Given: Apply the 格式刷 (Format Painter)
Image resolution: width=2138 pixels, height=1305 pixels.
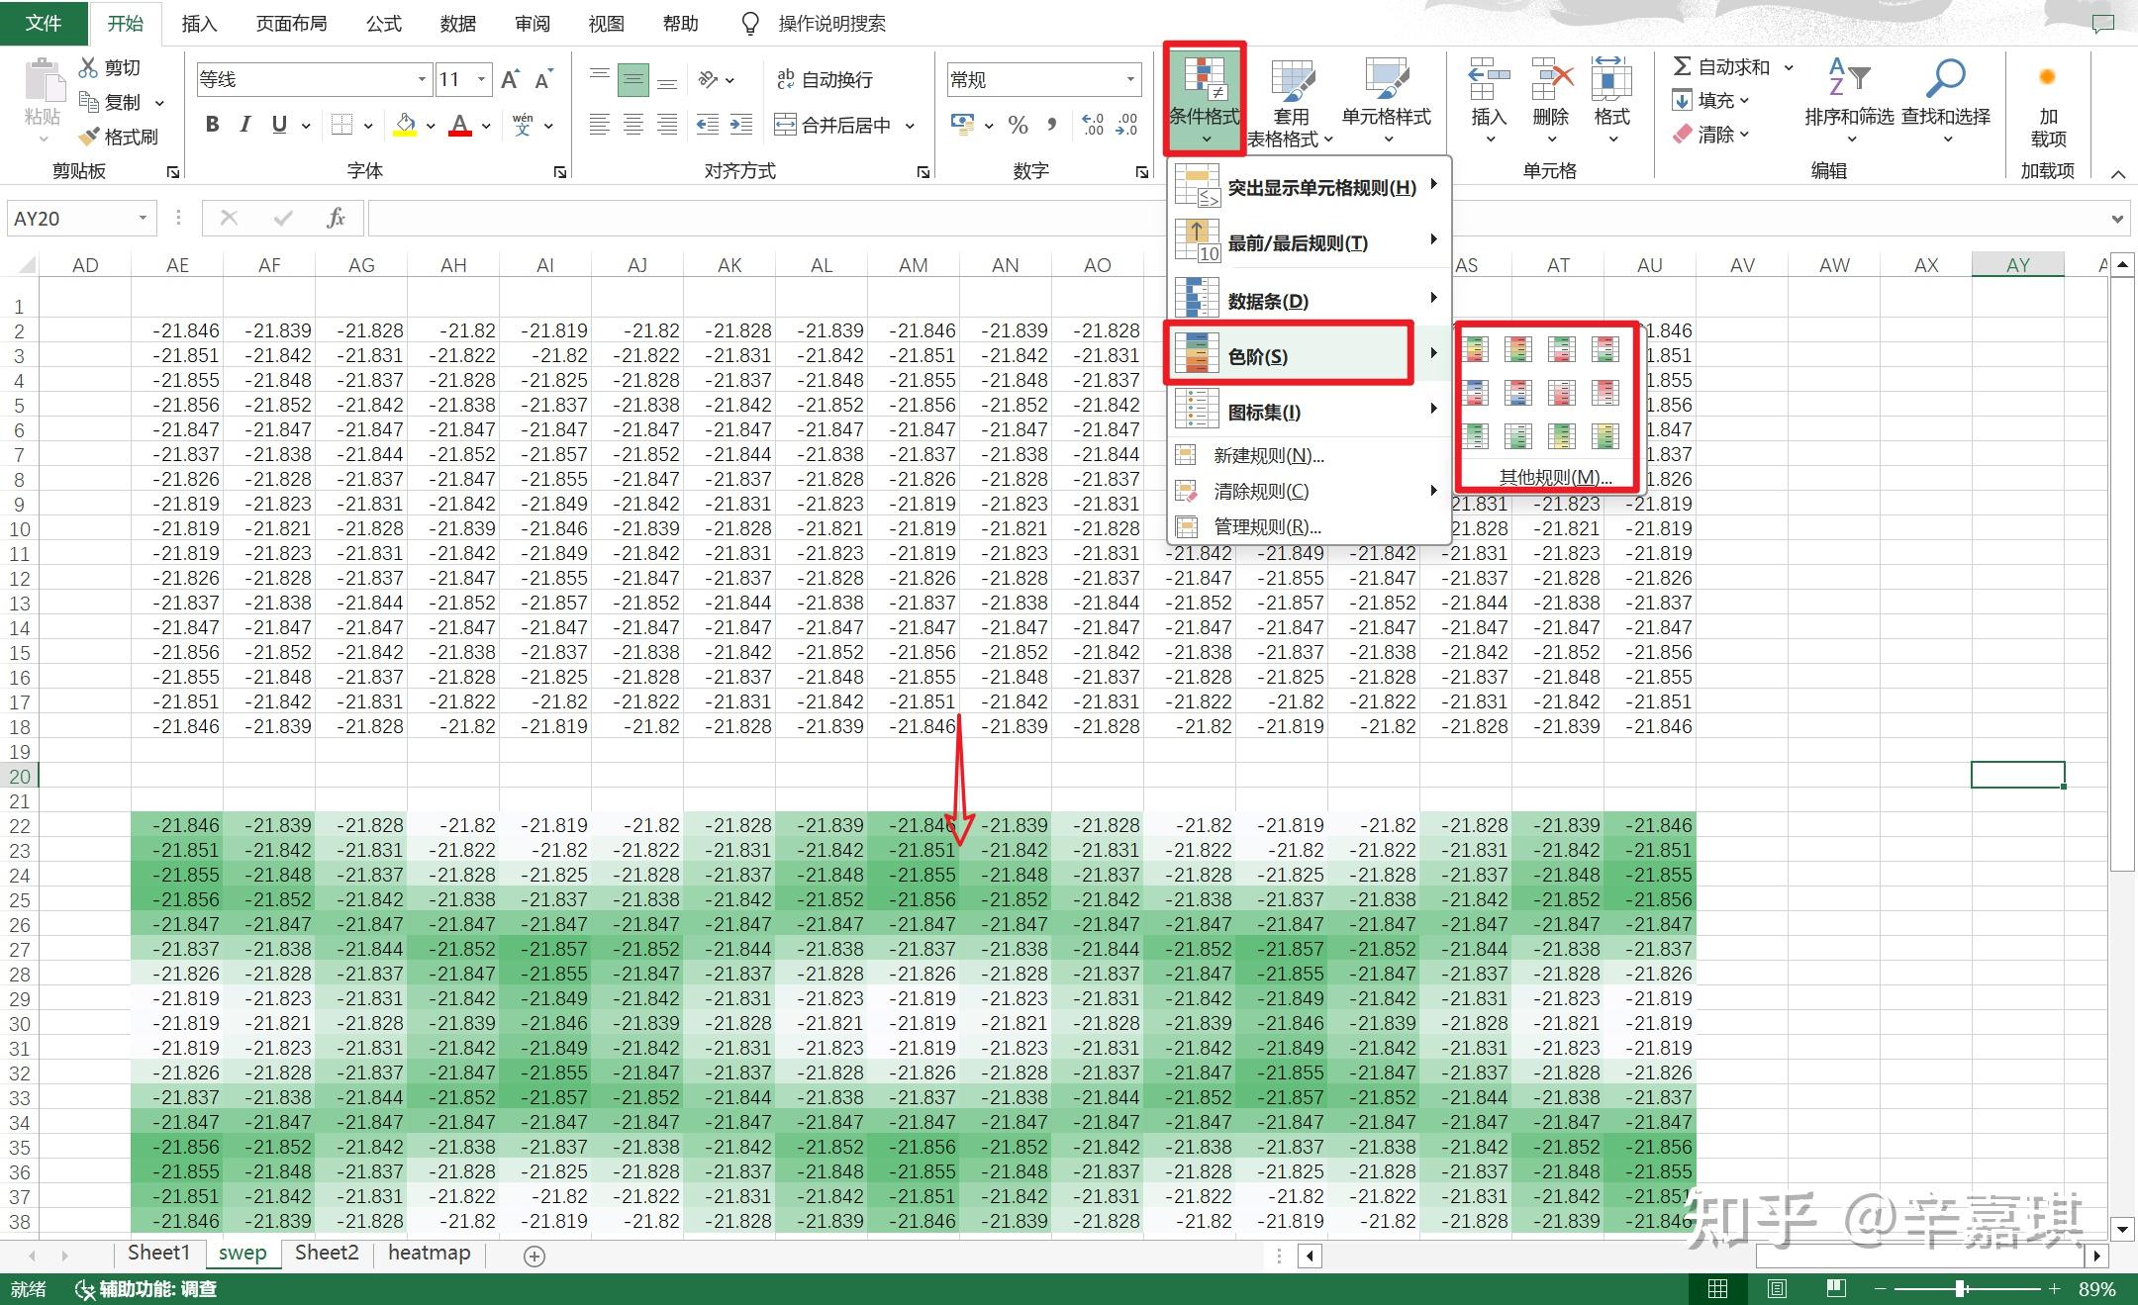Looking at the screenshot, I should [121, 136].
